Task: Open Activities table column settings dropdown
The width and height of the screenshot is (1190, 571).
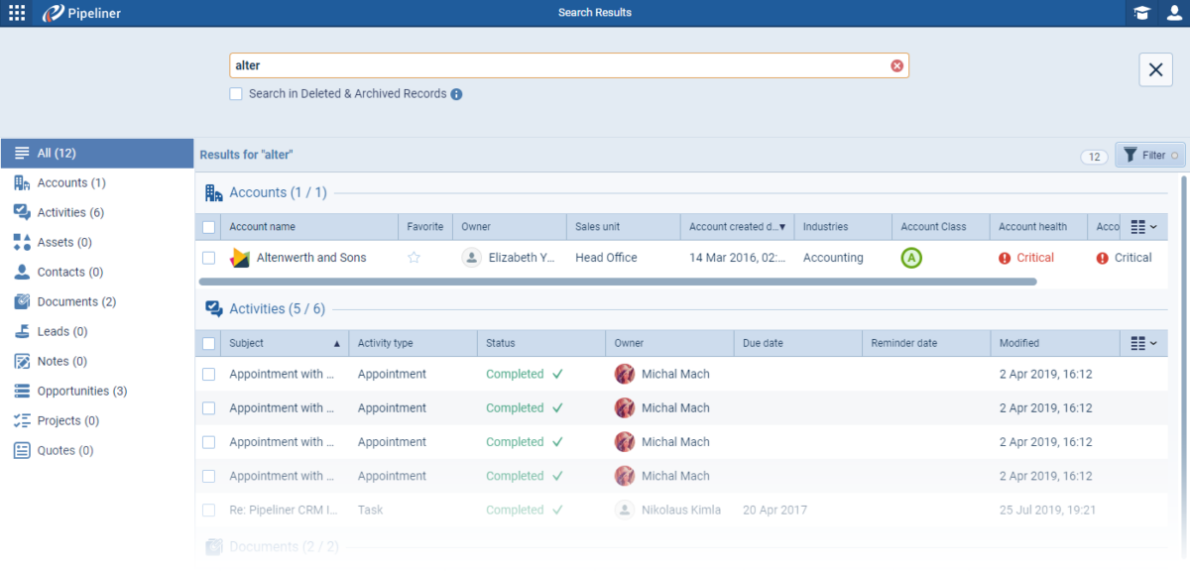Action: 1143,343
